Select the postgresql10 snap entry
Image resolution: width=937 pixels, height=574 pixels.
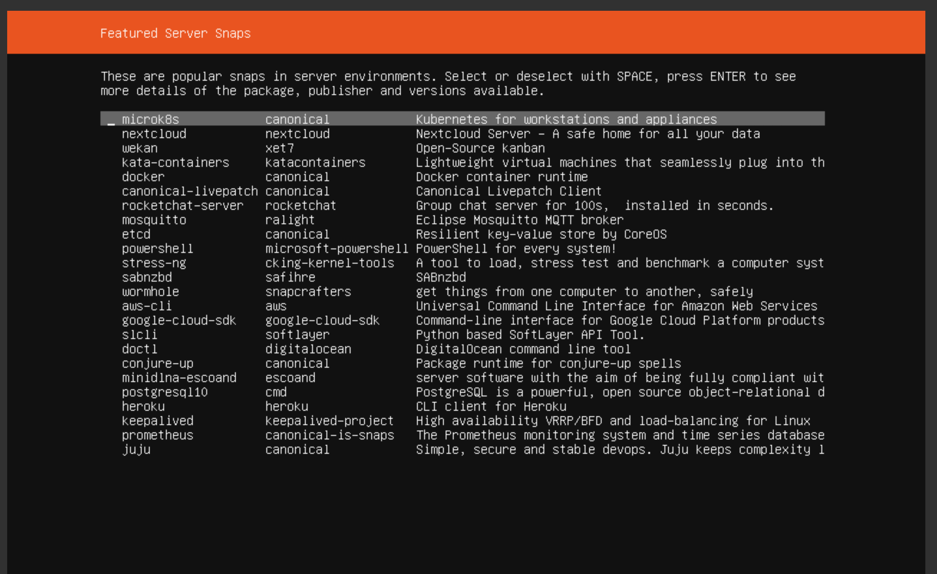click(x=165, y=392)
